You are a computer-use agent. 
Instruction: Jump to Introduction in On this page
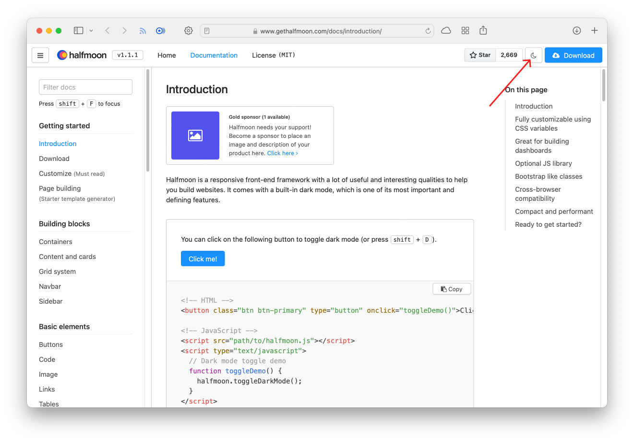click(x=534, y=106)
